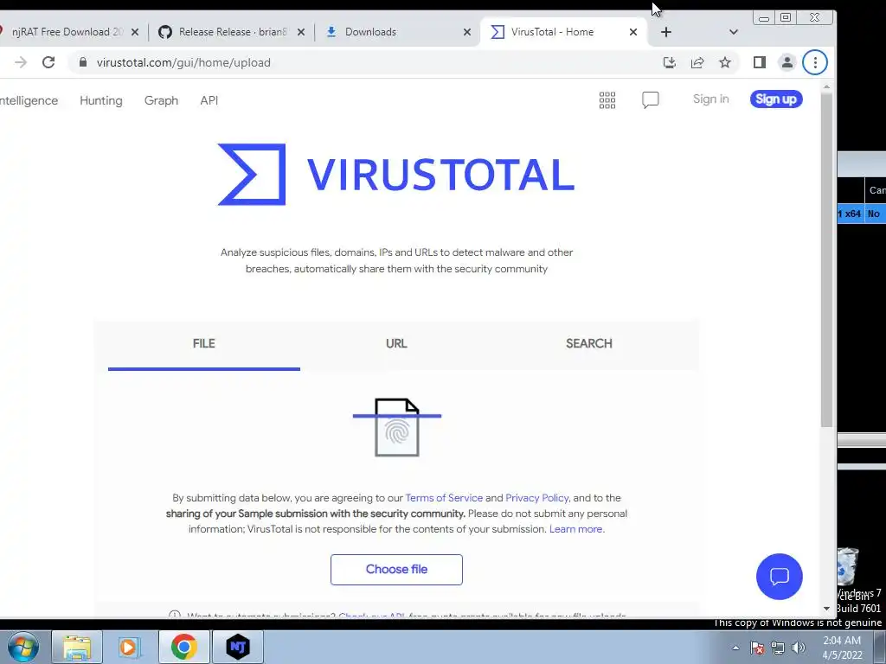Open Hunting in the navigation
This screenshot has width=886, height=664.
pos(101,100)
